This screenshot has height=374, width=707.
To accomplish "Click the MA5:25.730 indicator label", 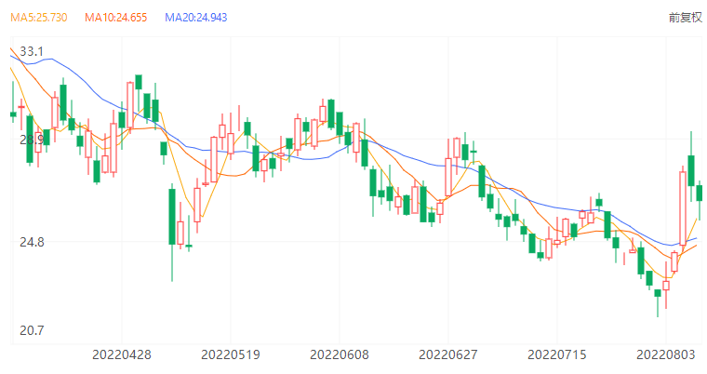I will (39, 18).
